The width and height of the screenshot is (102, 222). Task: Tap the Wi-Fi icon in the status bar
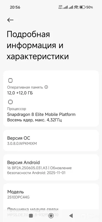point(76,7)
